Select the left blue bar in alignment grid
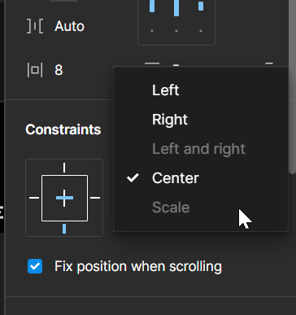The width and height of the screenshot is (296, 315). pyautogui.click(x=152, y=6)
